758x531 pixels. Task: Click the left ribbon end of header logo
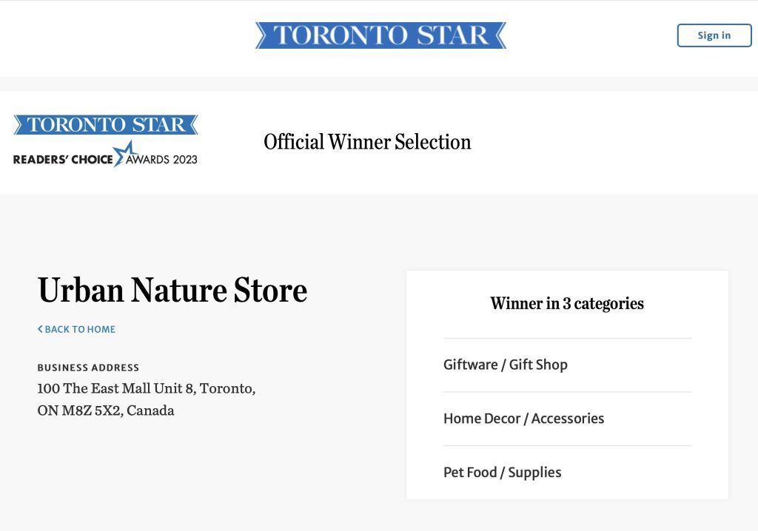[261, 35]
